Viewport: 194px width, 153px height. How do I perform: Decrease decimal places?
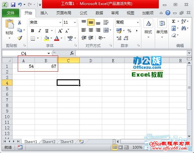click(x=126, y=38)
